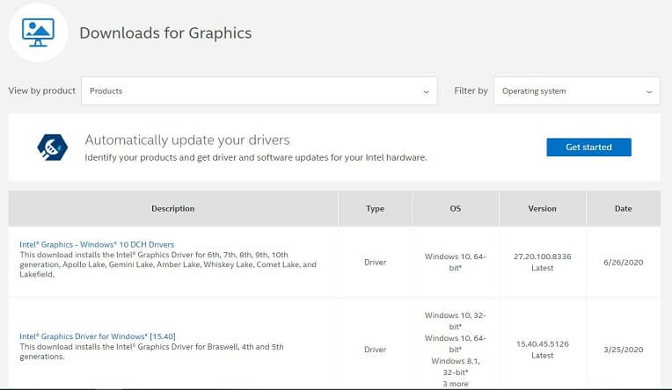
Task: Click the View by product label
Action: (41, 90)
